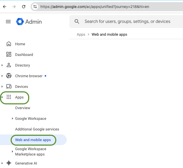This screenshot has width=183, height=168.
Task: Open site information icon in address bar
Action: (x=35, y=7)
